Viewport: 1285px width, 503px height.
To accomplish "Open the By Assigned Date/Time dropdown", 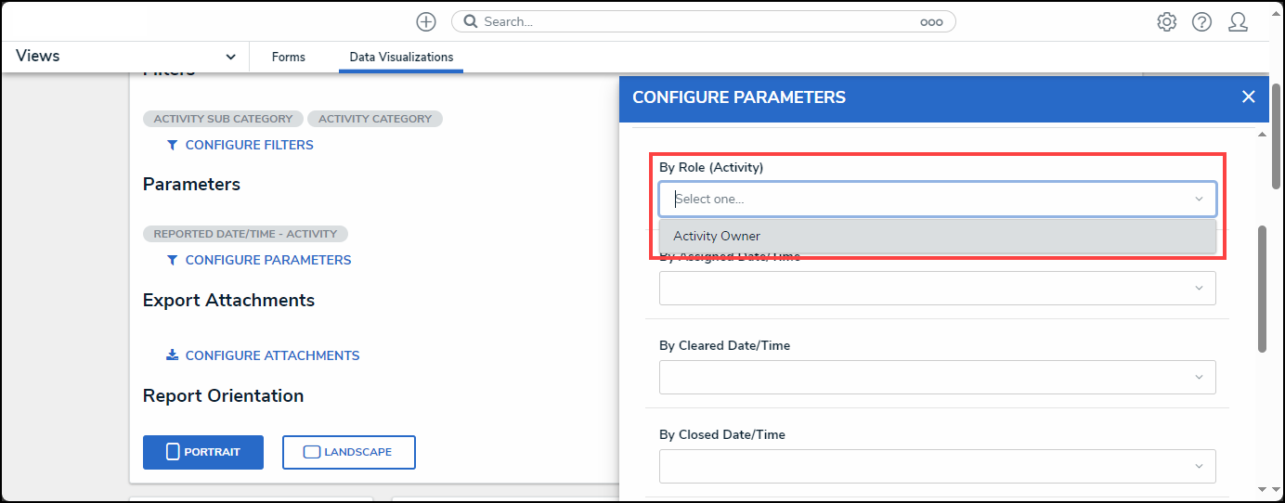I will tap(937, 288).
